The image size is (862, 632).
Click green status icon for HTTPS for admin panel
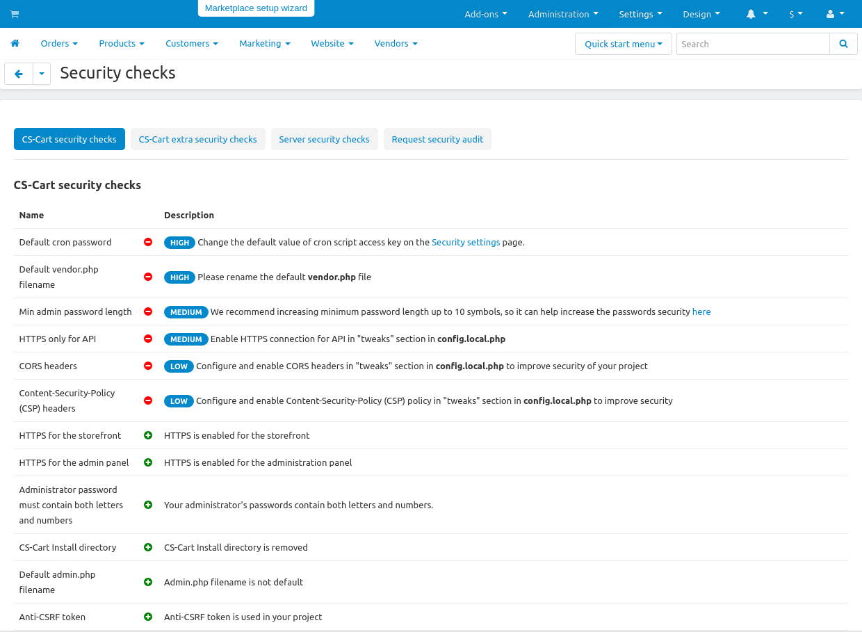(x=148, y=462)
